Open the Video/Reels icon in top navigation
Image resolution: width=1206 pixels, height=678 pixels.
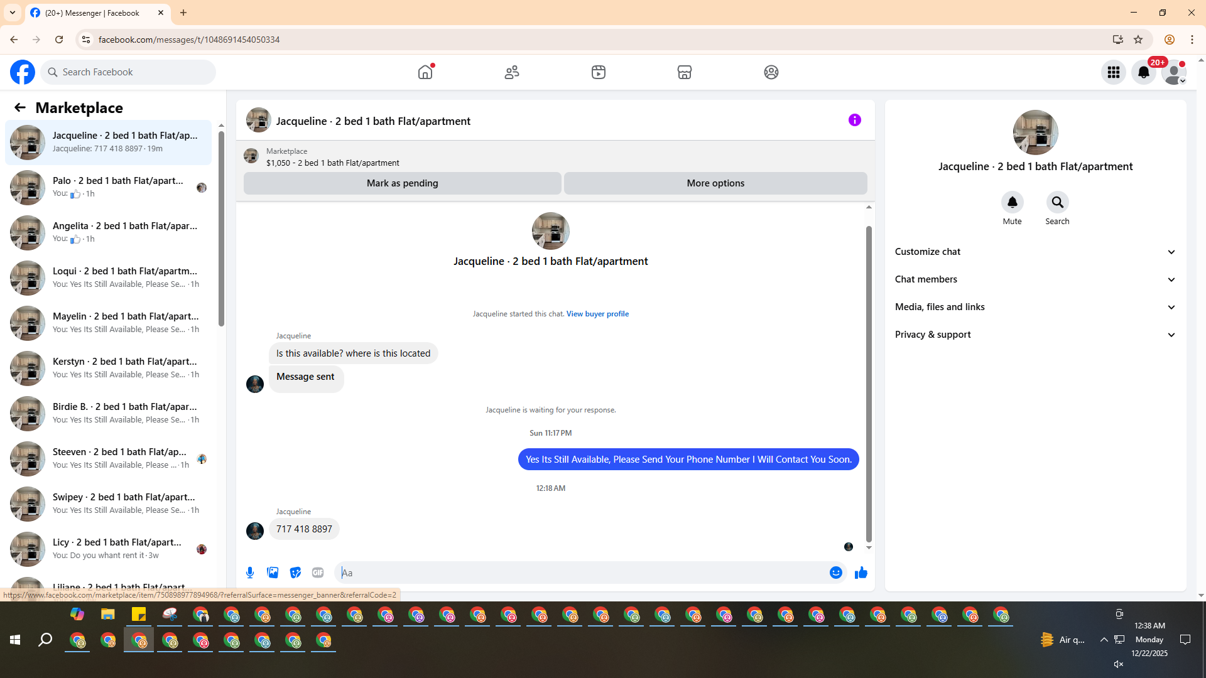tap(599, 72)
